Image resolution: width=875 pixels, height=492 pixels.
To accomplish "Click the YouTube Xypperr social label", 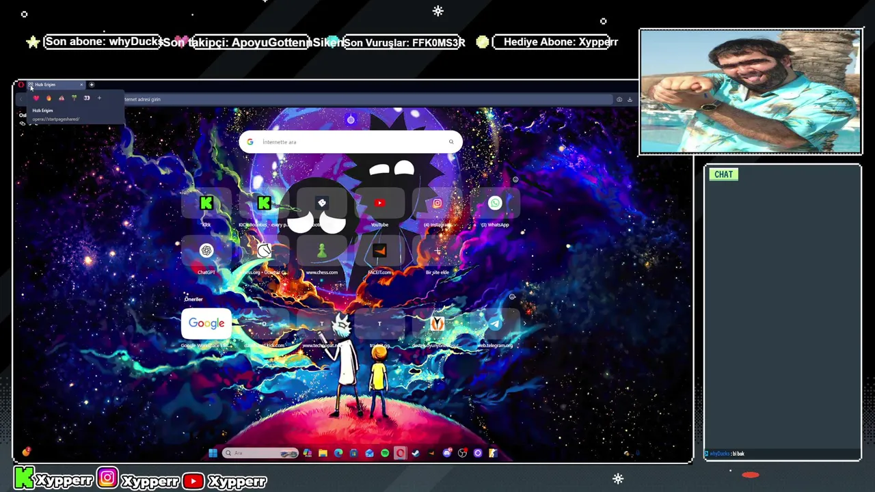I will (x=224, y=480).
